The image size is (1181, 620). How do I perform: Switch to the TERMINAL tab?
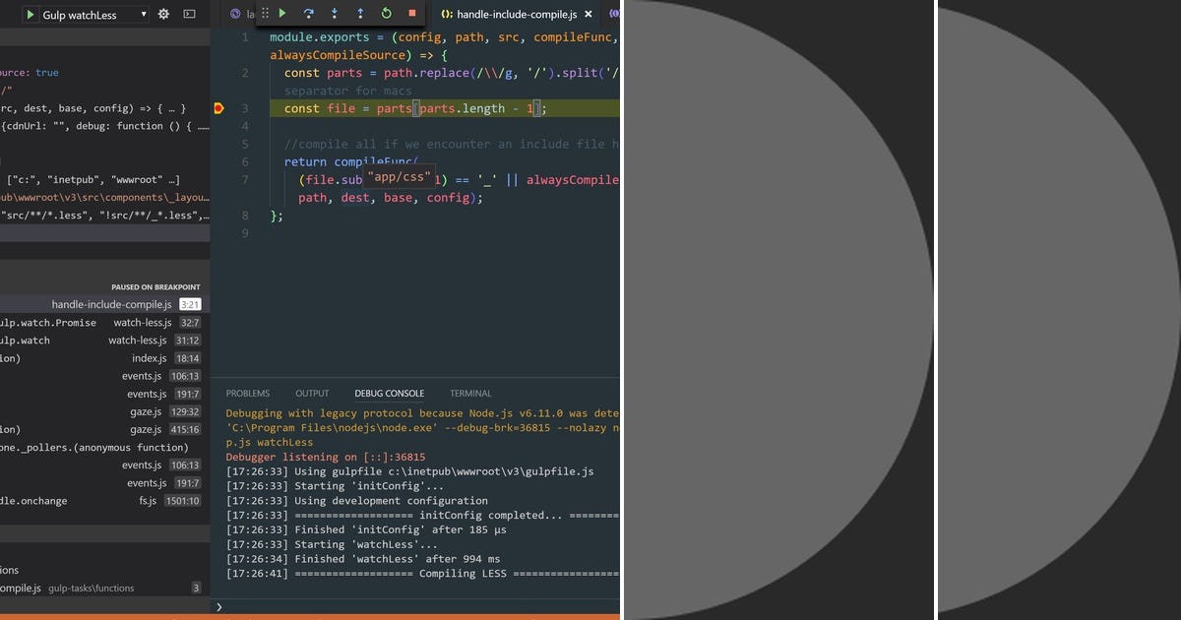click(470, 393)
